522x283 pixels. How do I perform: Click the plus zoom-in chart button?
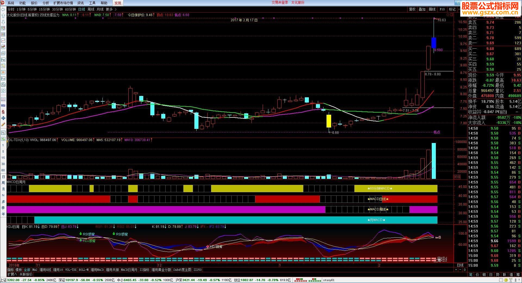[x=456, y=270]
